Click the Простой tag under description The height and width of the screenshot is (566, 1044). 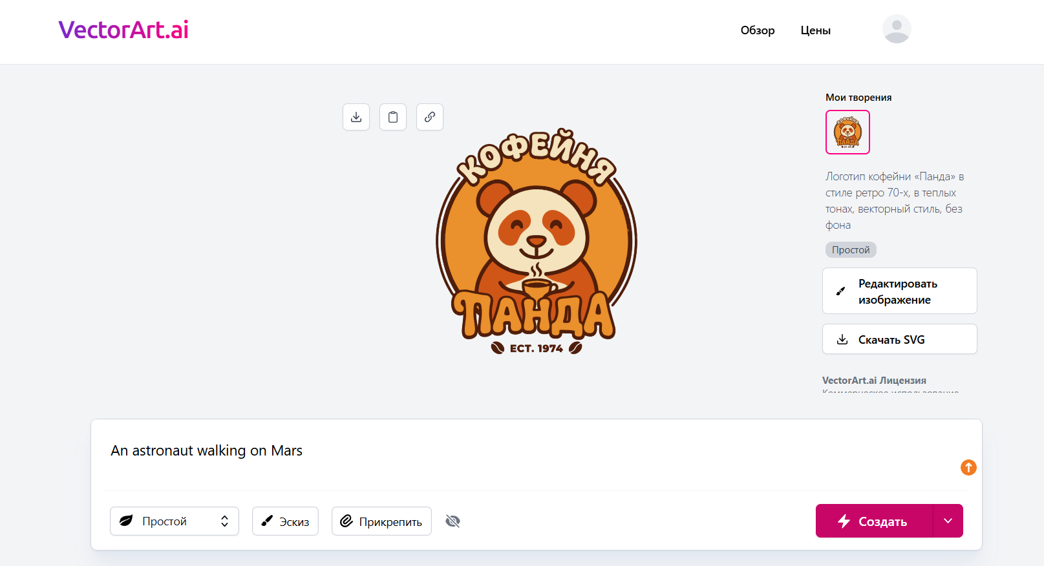point(851,250)
